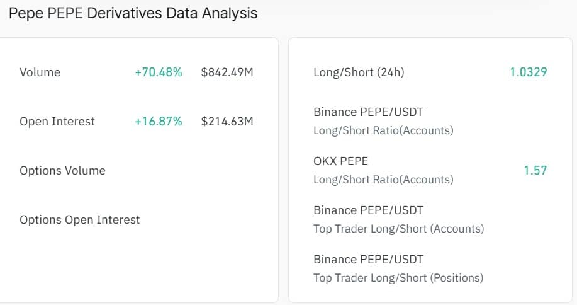Select the +70.48% volume change value
Viewport: 577px width, 305px height.
click(x=158, y=72)
